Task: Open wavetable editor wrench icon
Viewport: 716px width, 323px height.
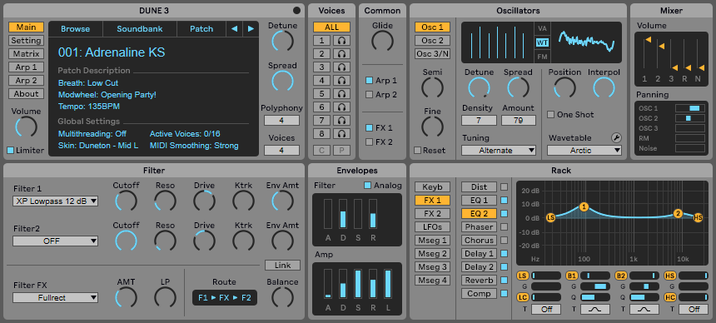Action: 616,138
